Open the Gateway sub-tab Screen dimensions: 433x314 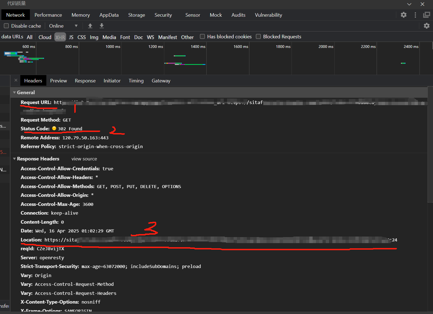[161, 81]
